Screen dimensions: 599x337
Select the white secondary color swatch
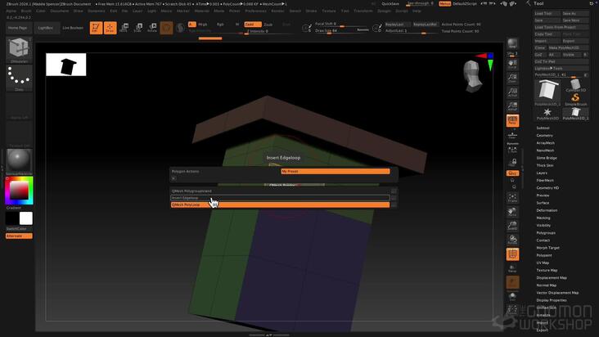(x=26, y=218)
